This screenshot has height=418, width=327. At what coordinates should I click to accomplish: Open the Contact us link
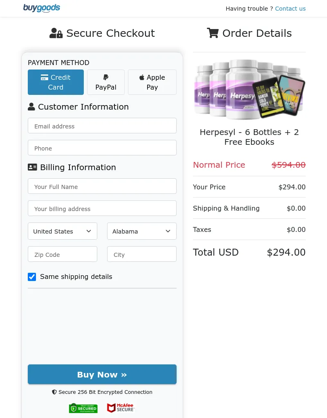point(290,9)
